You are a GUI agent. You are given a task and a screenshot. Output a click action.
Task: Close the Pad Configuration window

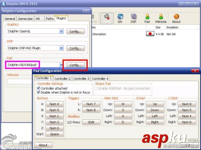(x=195, y=71)
